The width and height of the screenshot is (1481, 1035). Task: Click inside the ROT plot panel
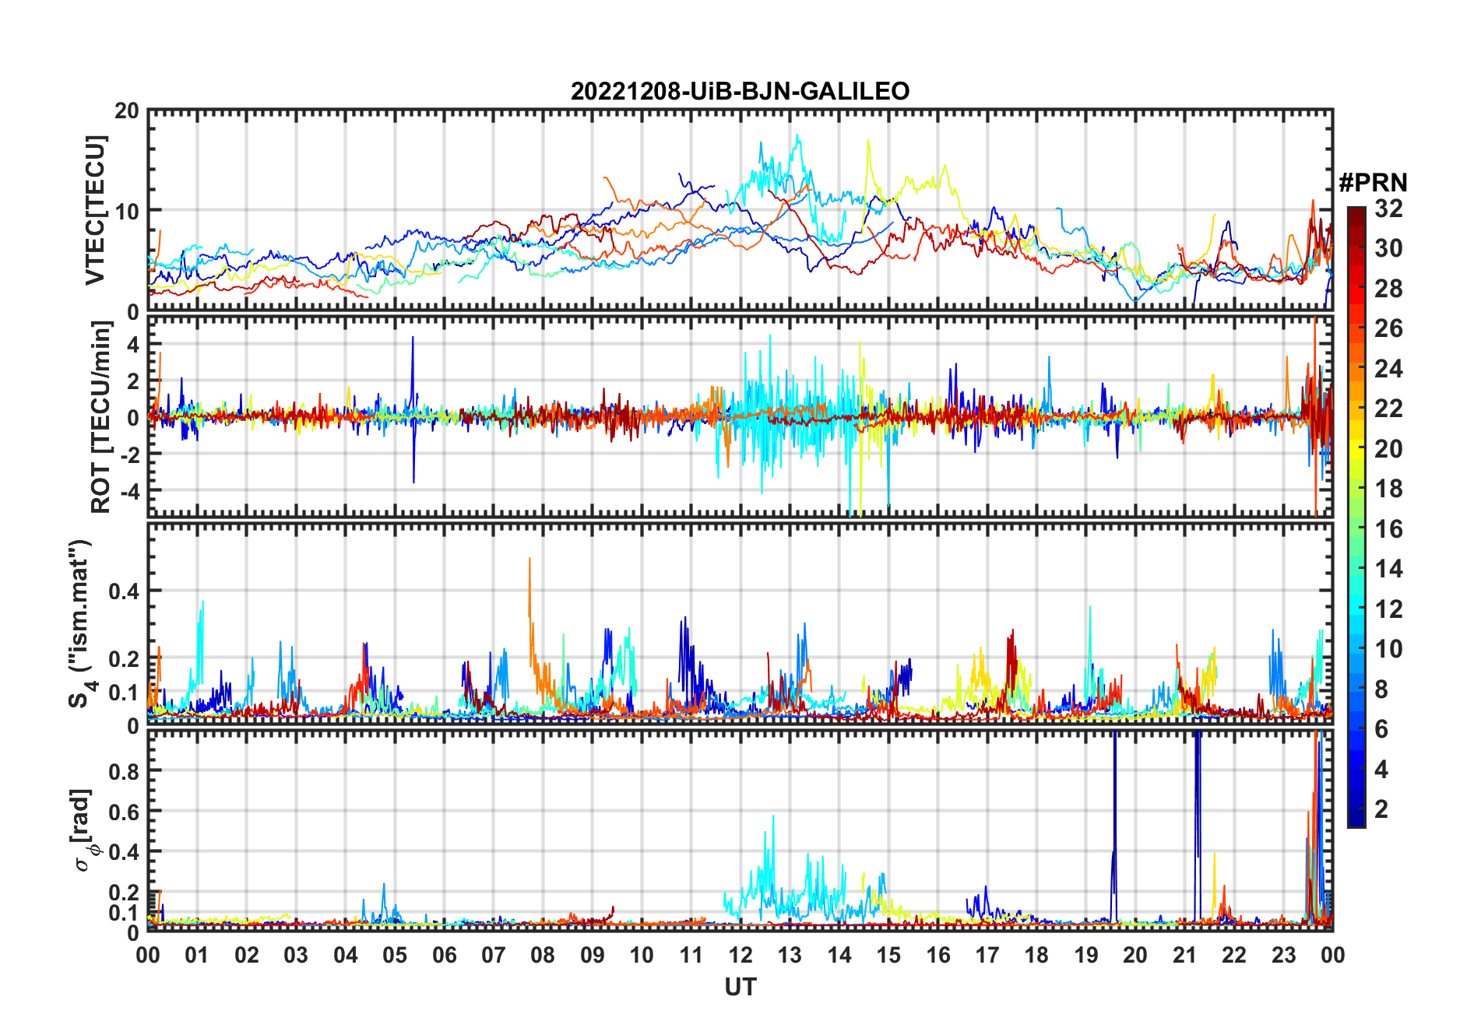click(x=740, y=417)
